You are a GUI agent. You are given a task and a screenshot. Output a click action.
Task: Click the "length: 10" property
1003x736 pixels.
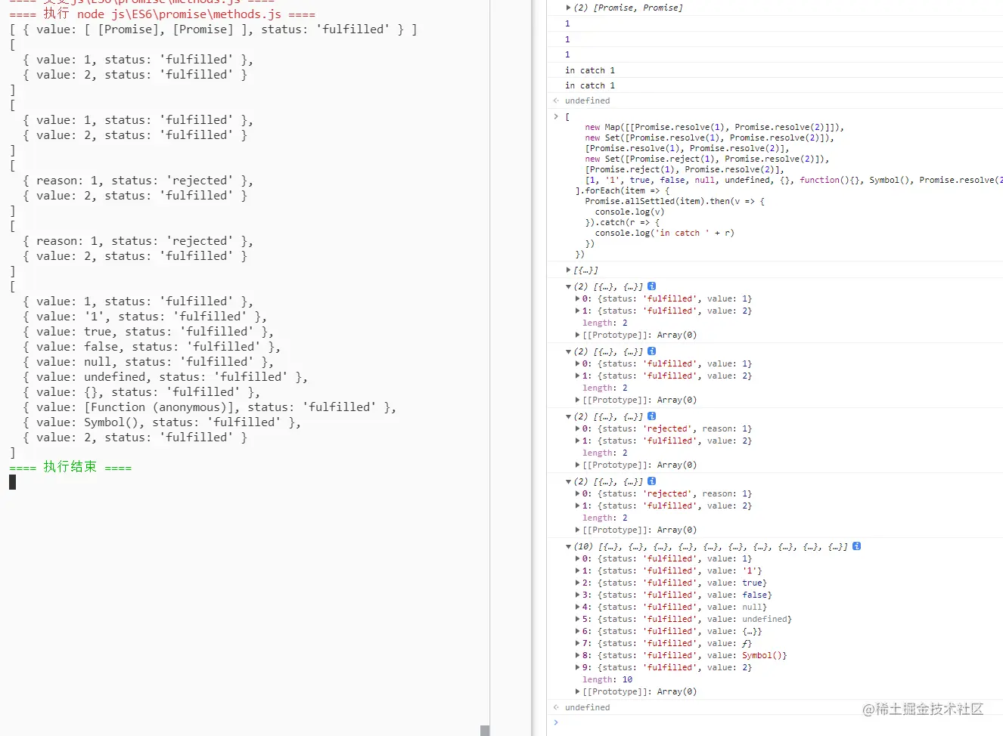[x=607, y=679]
